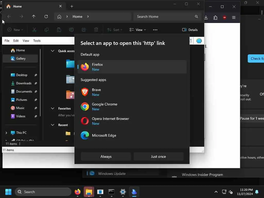Viewport: 264px width, 198px height.
Task: Click the Always button
Action: (x=106, y=156)
